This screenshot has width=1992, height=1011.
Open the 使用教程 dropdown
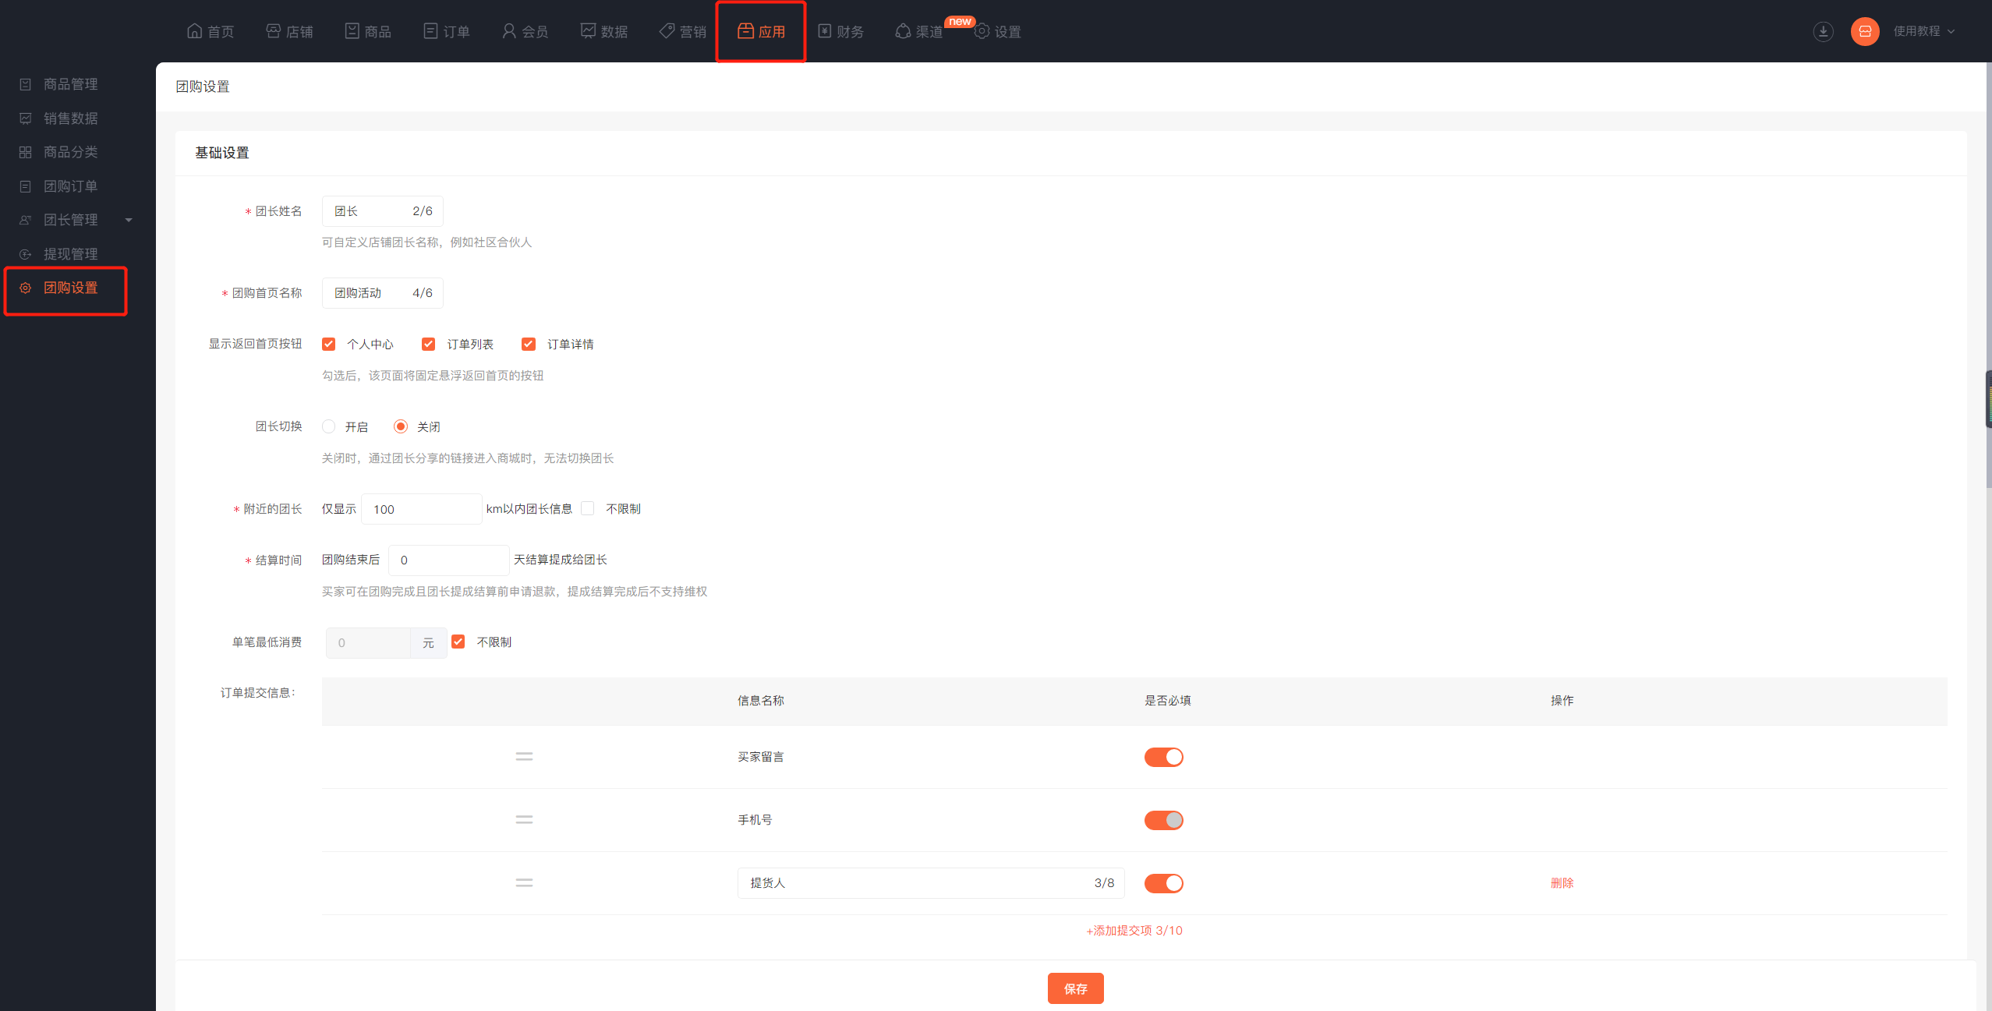coord(1923,31)
